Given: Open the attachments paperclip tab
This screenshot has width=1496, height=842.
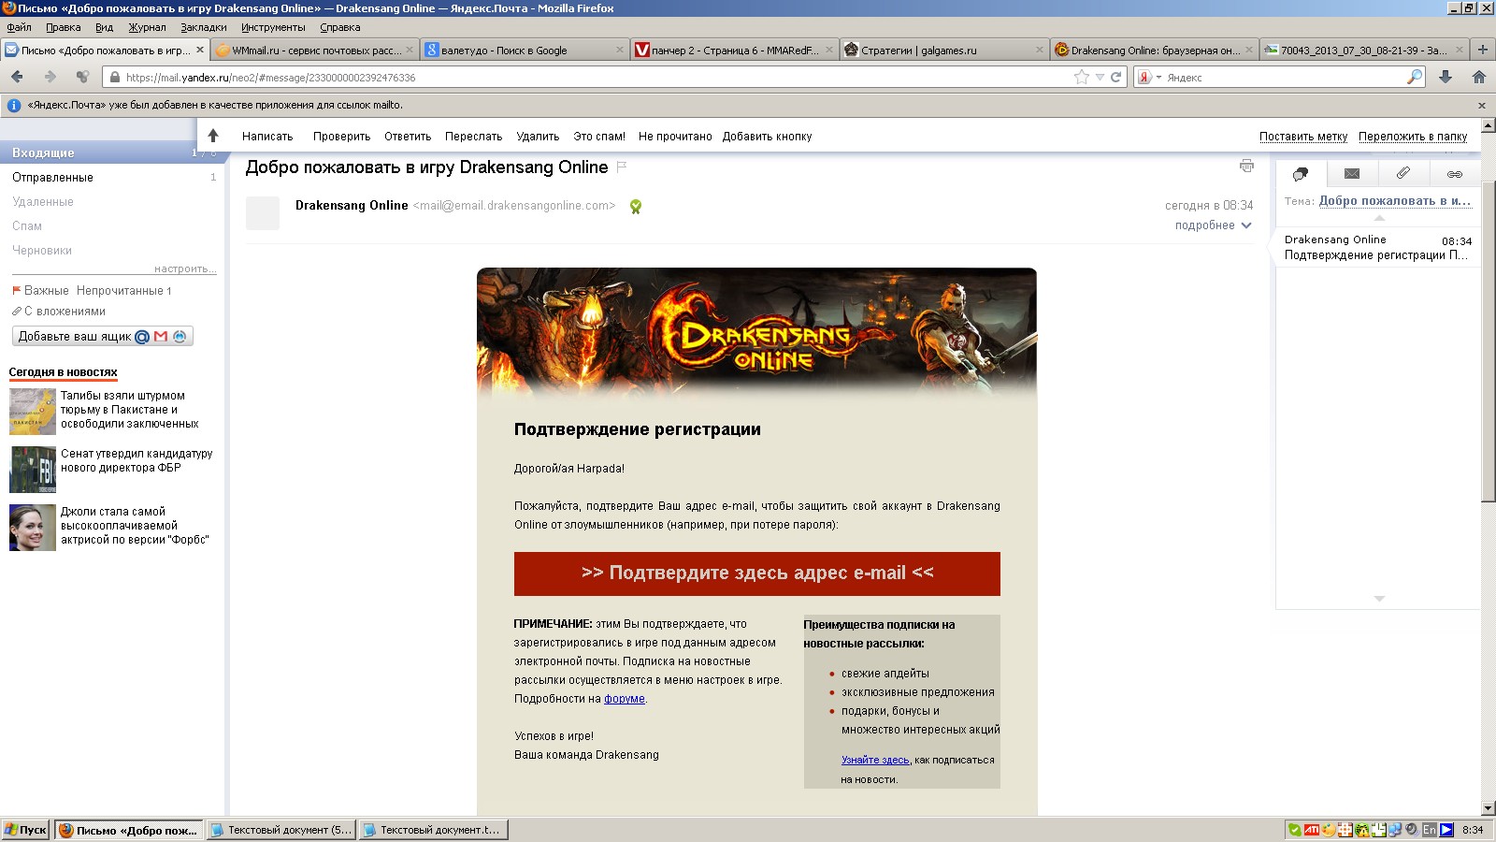Looking at the screenshot, I should coord(1403,173).
